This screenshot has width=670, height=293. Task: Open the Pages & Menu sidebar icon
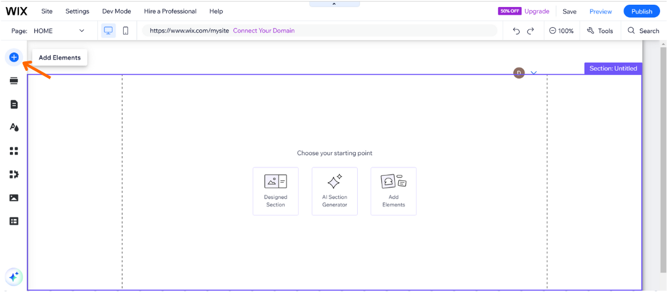(14, 104)
